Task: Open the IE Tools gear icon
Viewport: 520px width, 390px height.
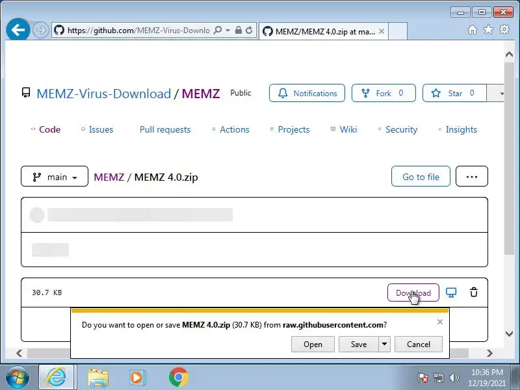Action: pyautogui.click(x=504, y=29)
